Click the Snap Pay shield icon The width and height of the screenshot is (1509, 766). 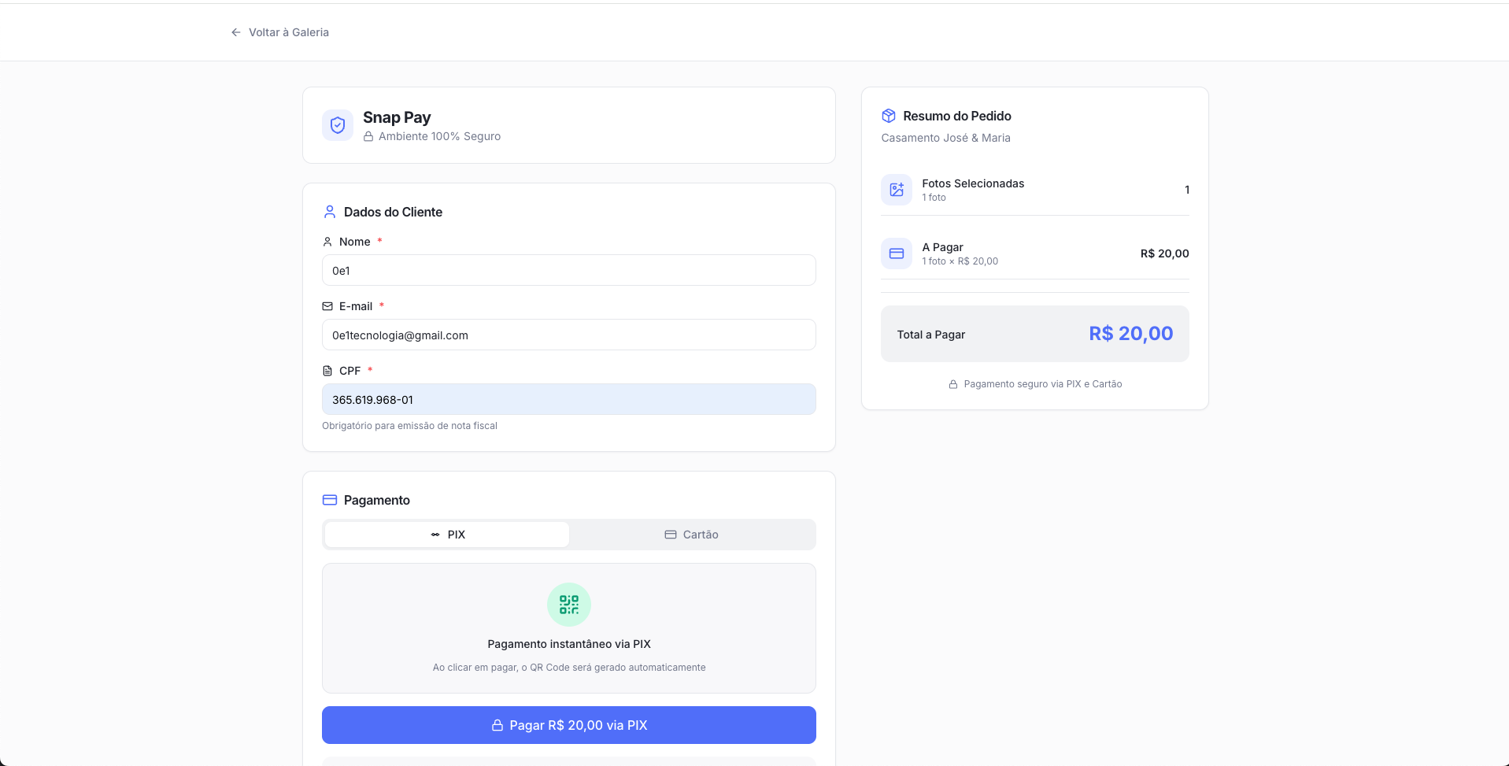[338, 125]
